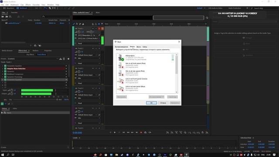Screen dimensions: 279x157
Task: Select the Razor tool in top toolbar
Action: pos(50,8)
